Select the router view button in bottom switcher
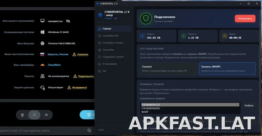262x136 pixels. tap(47, 115)
